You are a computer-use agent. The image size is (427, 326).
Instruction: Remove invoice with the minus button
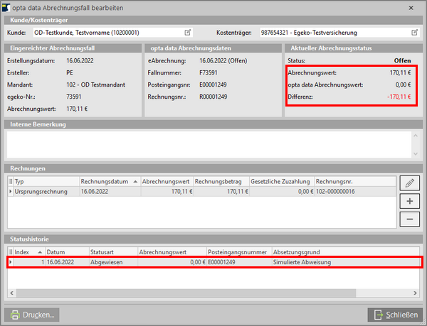[x=408, y=219]
